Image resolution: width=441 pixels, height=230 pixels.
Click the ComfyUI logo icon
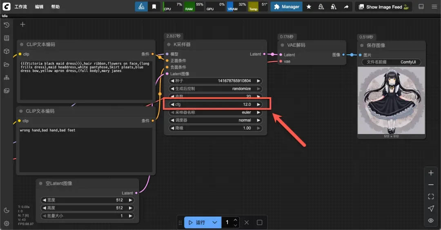(7, 7)
